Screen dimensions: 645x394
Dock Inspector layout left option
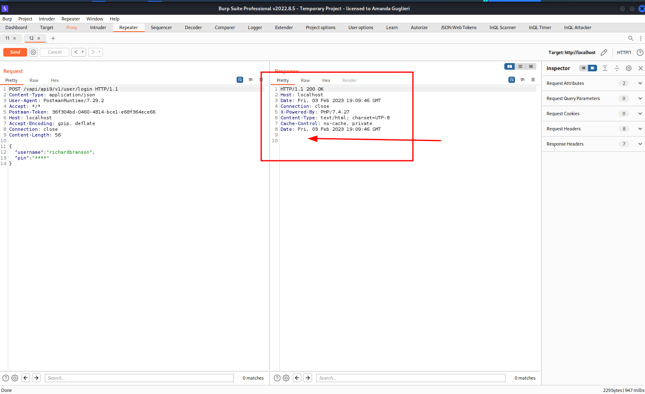tap(583, 68)
